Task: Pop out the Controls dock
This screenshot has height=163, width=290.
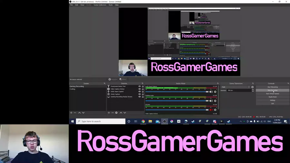Action: (x=288, y=83)
